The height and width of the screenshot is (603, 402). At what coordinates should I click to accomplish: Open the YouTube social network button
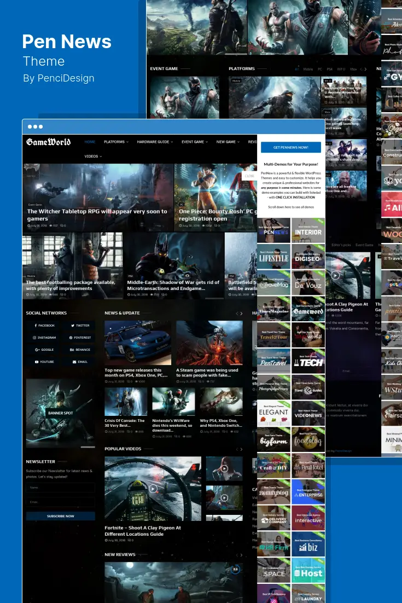click(45, 362)
